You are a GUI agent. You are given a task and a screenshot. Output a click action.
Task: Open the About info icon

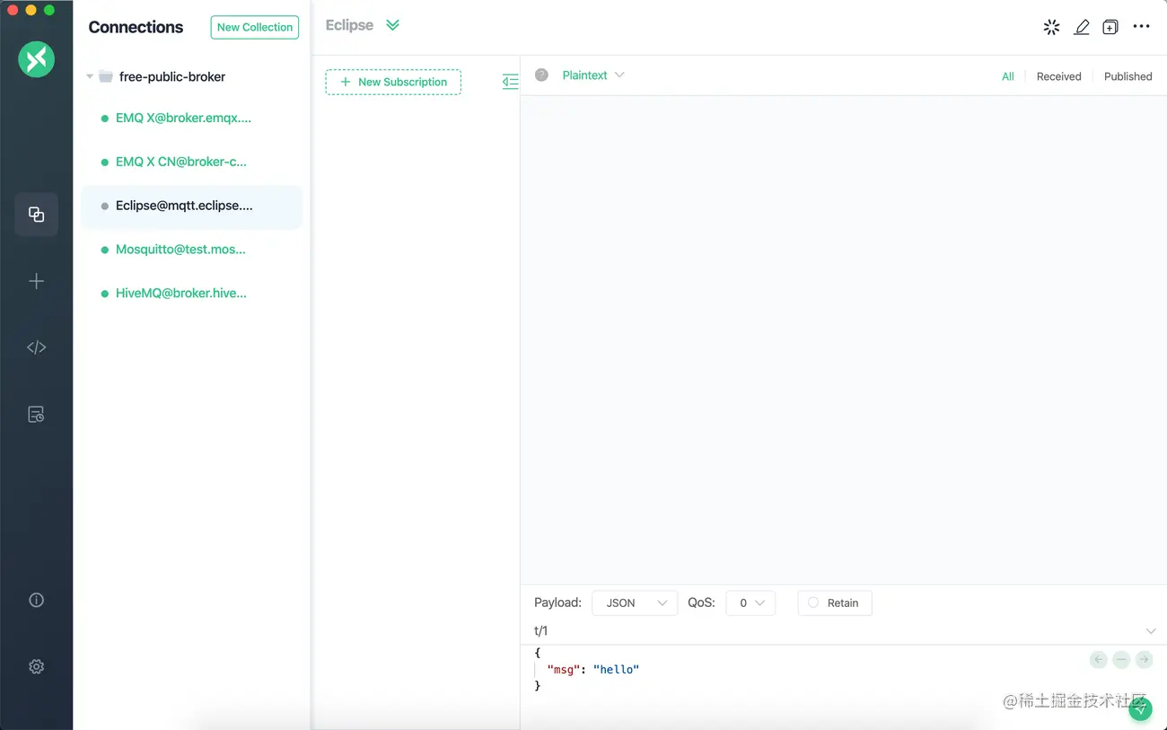(x=36, y=600)
